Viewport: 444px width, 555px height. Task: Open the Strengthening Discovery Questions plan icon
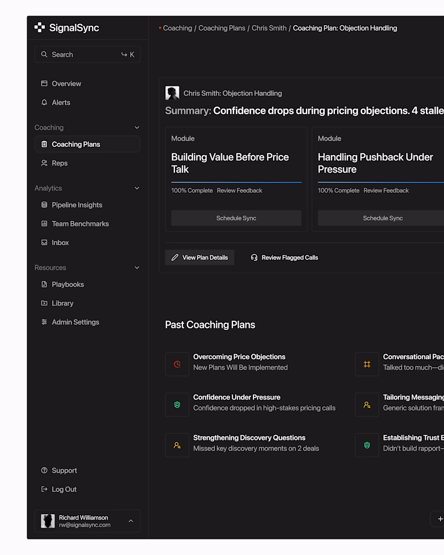[x=177, y=445]
